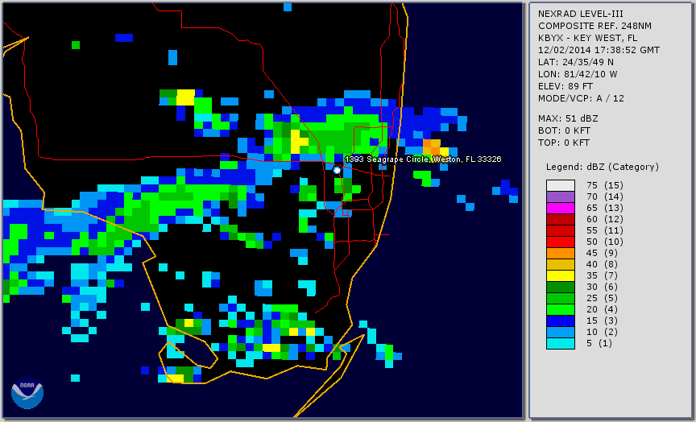The height and width of the screenshot is (422, 696).
Task: Click the Legend: dBZ (Category) heading
Action: [603, 167]
